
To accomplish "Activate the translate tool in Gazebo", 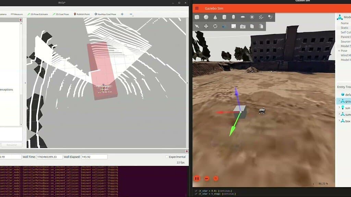I will pos(206,26).
